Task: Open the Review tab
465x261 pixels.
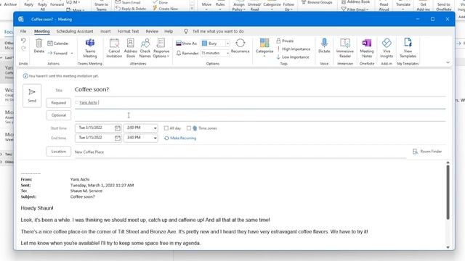Action: pyautogui.click(x=152, y=31)
